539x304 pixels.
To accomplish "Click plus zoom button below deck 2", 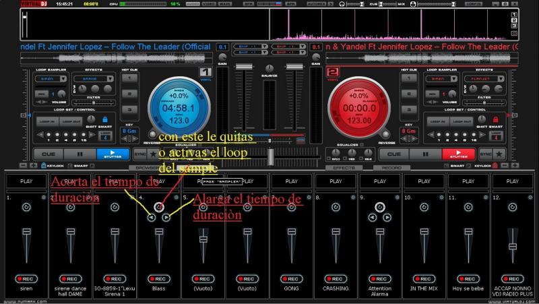I will click(515, 165).
